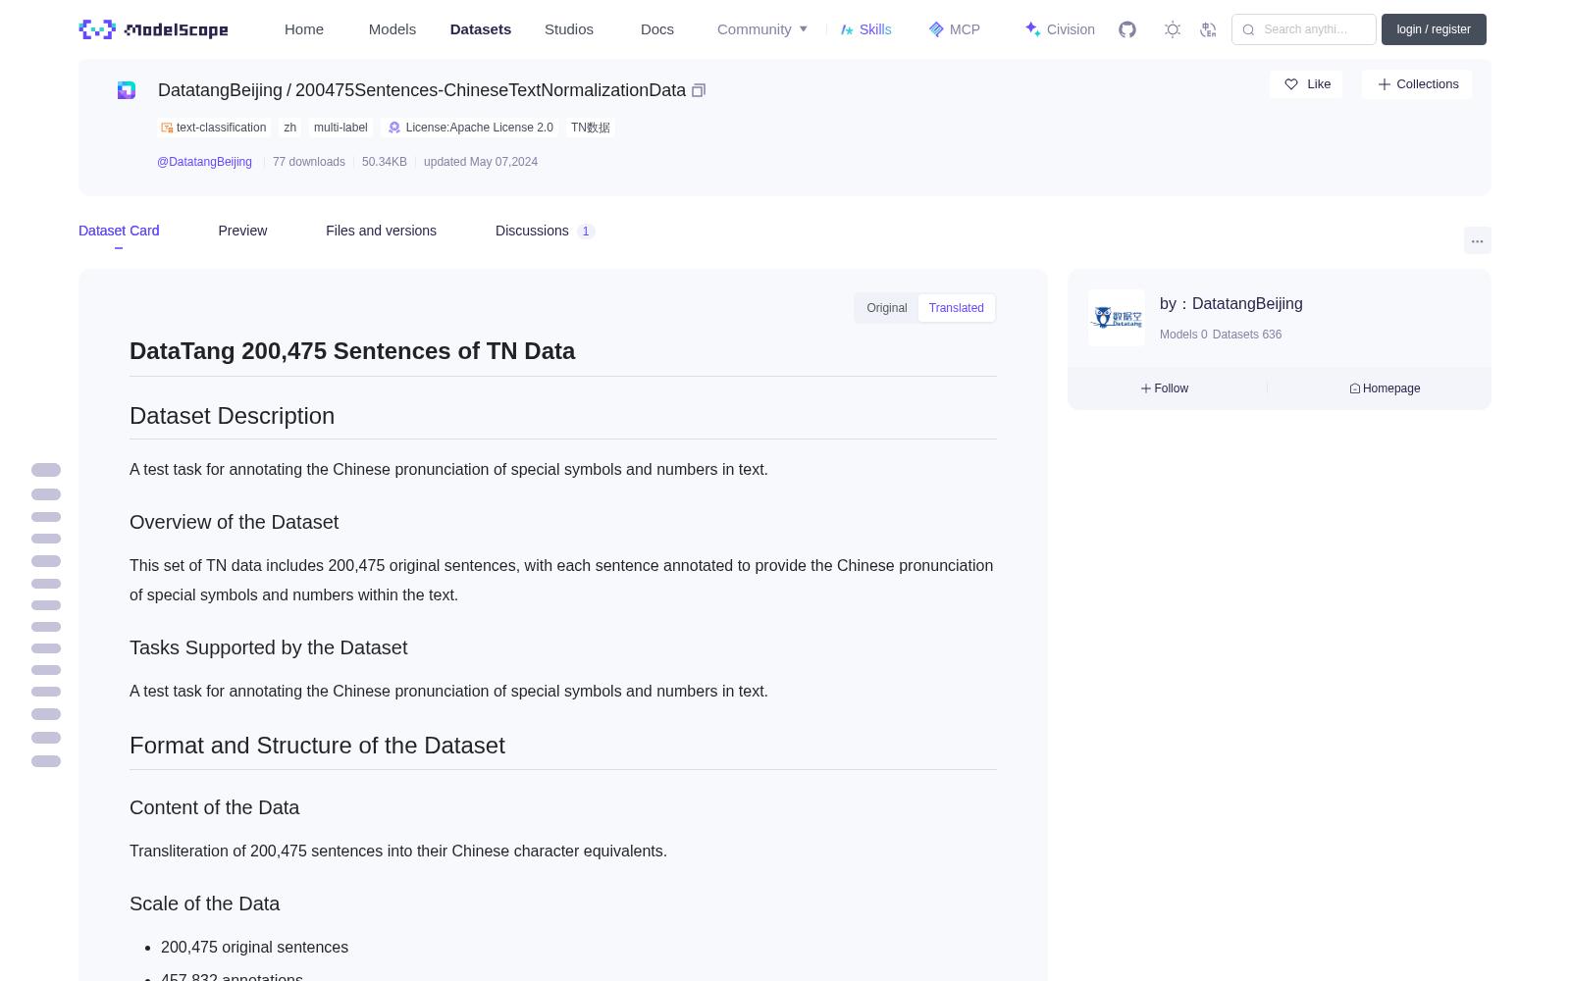Switch language with the translate icon

[1209, 29]
